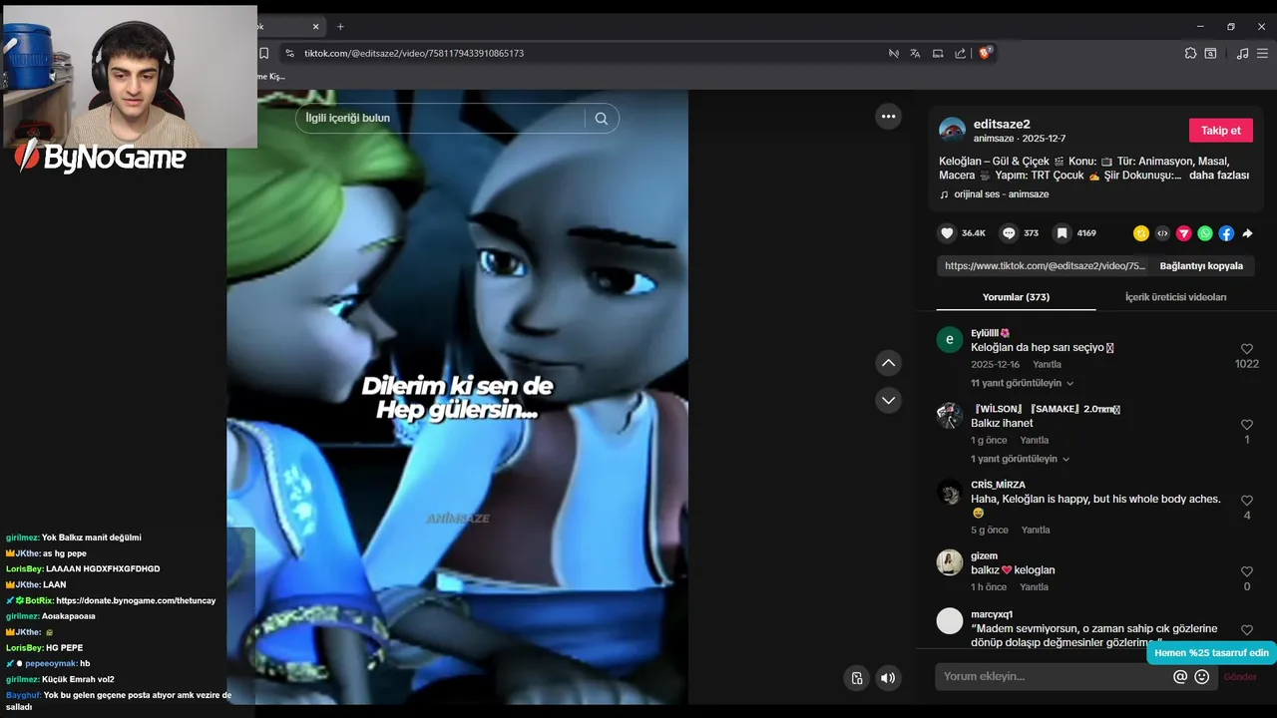Share video to Facebook

pyautogui.click(x=1226, y=233)
